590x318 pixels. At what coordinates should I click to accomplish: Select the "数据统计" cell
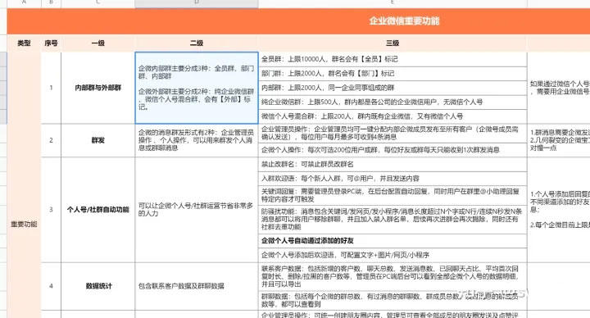(98, 286)
